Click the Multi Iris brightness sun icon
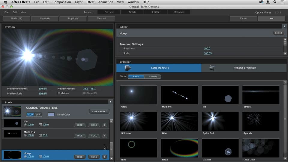Screen dimensions: 288x162 click(x=25, y=135)
